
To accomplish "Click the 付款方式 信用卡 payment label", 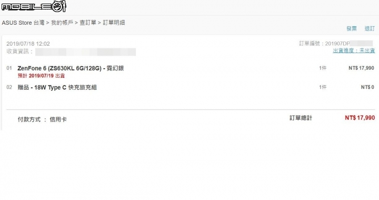I will 42,119.
